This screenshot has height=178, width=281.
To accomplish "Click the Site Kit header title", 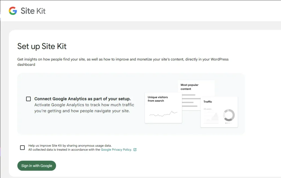I will click(x=33, y=11).
